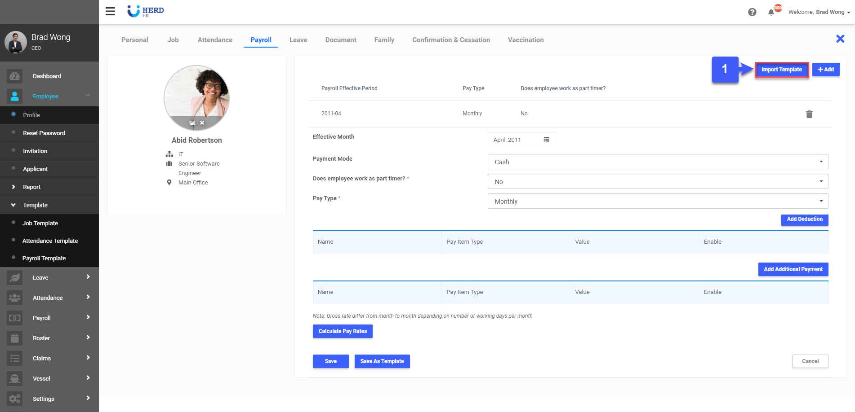Screen dimensions: 855x412
Task: Select the Dashboard icon in sidebar
Action: [14, 76]
